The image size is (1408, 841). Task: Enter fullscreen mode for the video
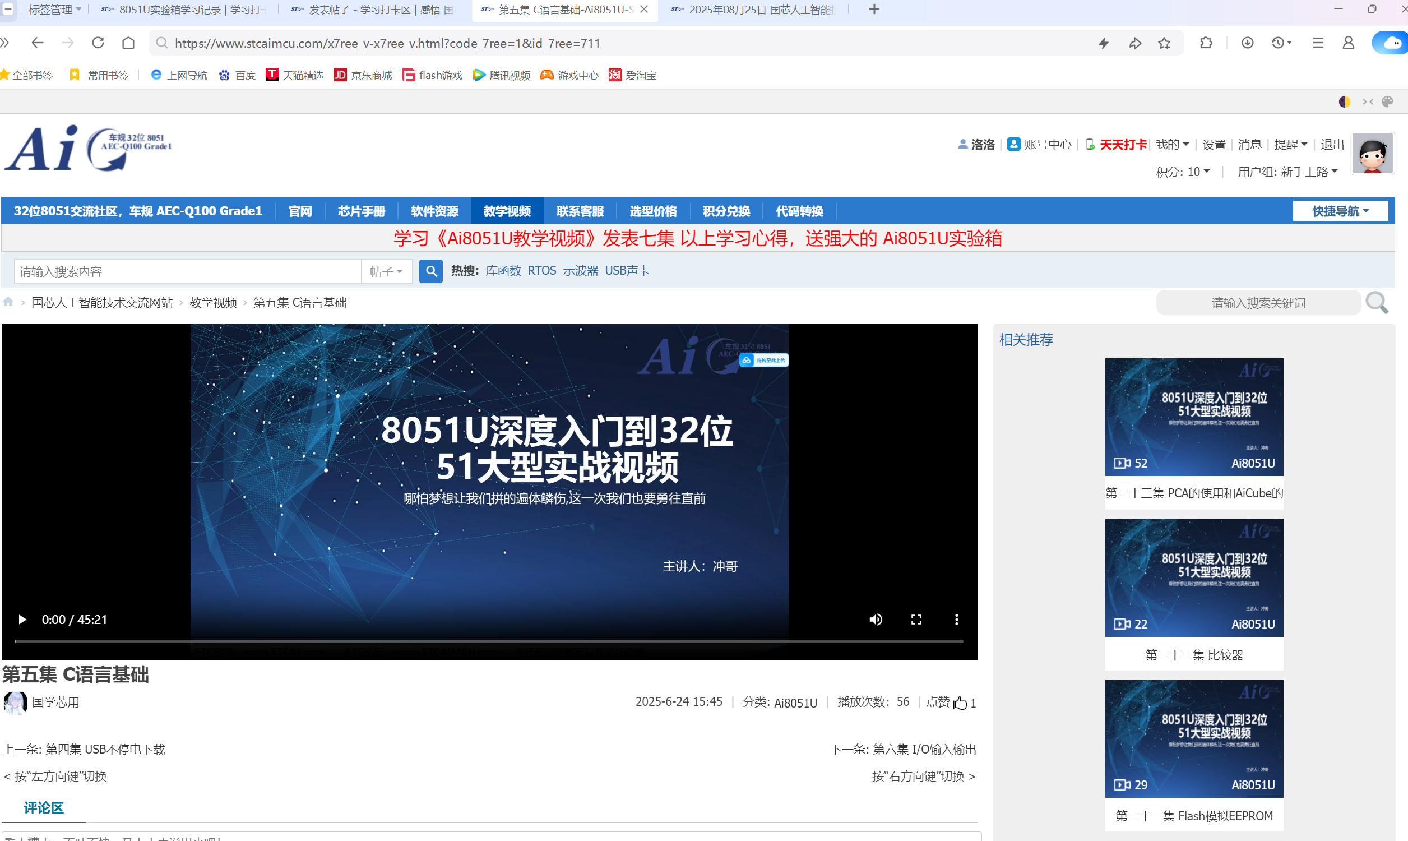click(916, 620)
